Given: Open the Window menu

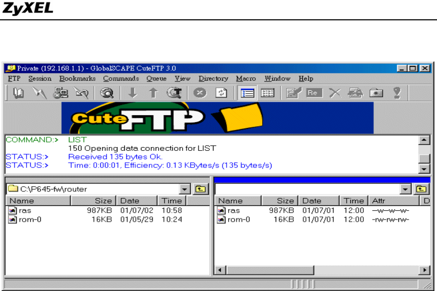Looking at the screenshot, I should (x=277, y=79).
